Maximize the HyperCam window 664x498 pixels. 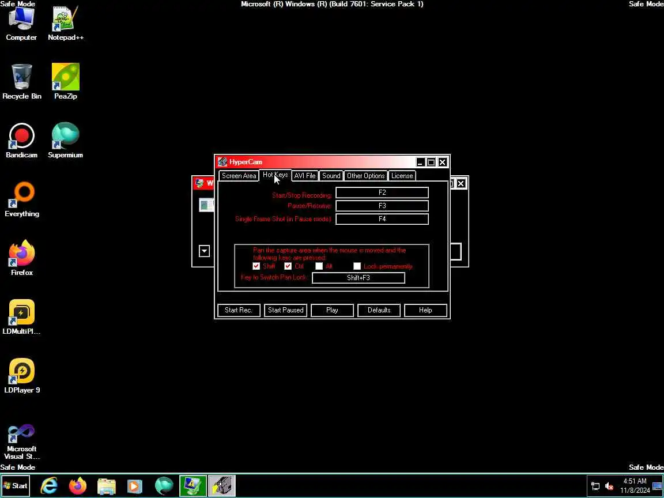431,162
